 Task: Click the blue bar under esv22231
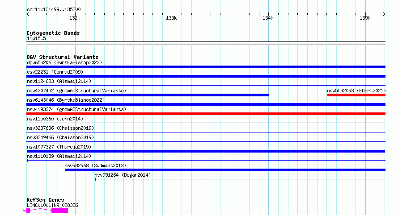(206, 76)
